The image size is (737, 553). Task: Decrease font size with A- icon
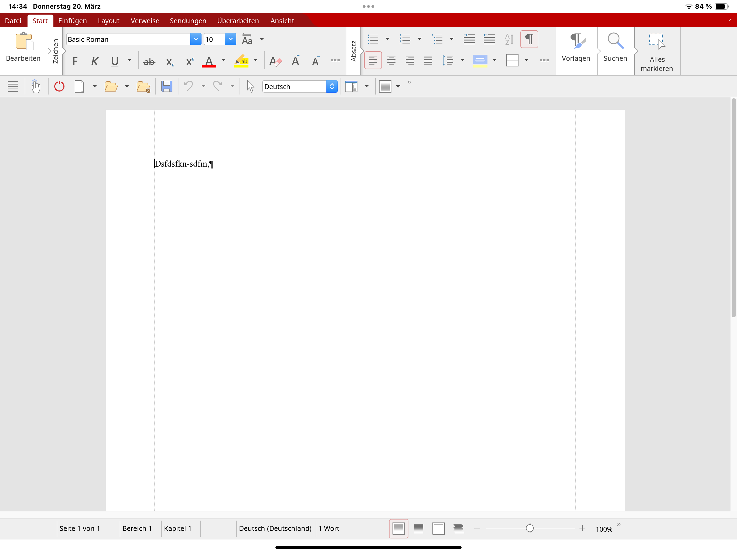(316, 61)
